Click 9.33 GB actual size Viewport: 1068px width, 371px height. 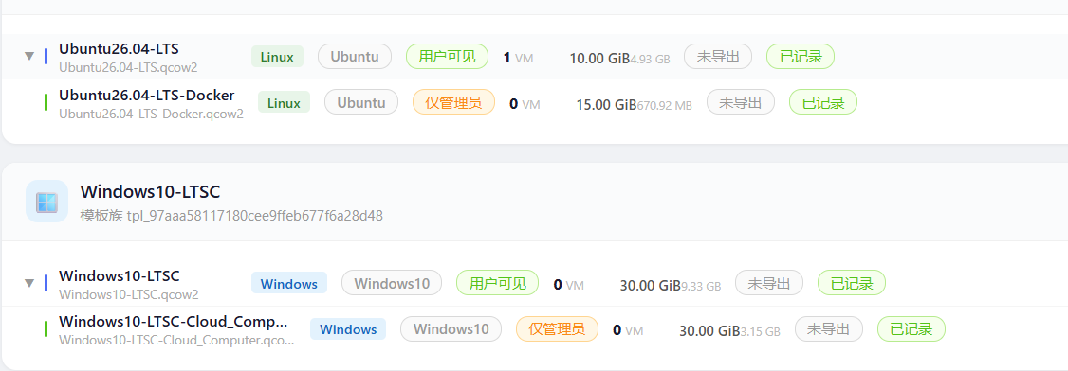point(701,286)
